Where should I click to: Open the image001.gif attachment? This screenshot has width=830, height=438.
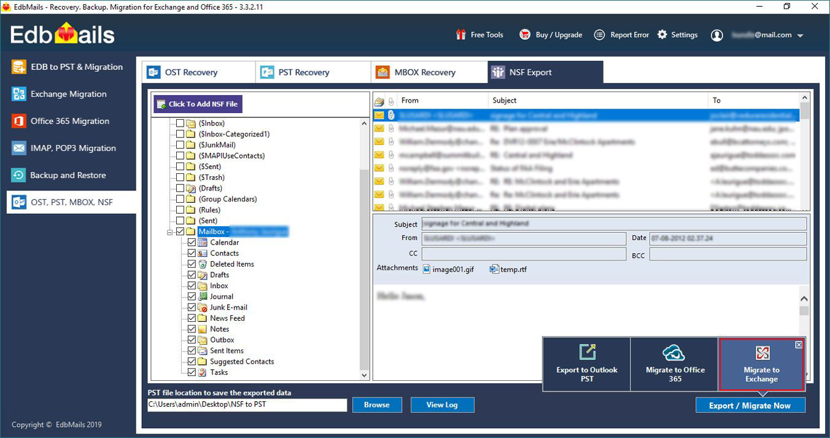pyautogui.click(x=448, y=269)
